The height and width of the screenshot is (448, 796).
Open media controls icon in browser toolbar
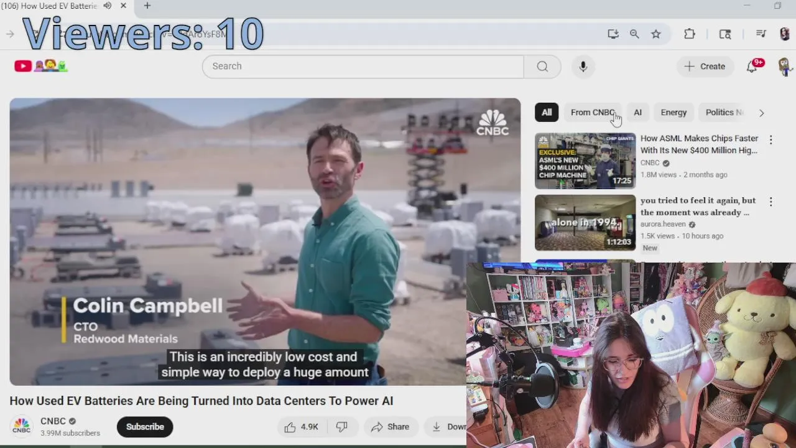pyautogui.click(x=761, y=34)
